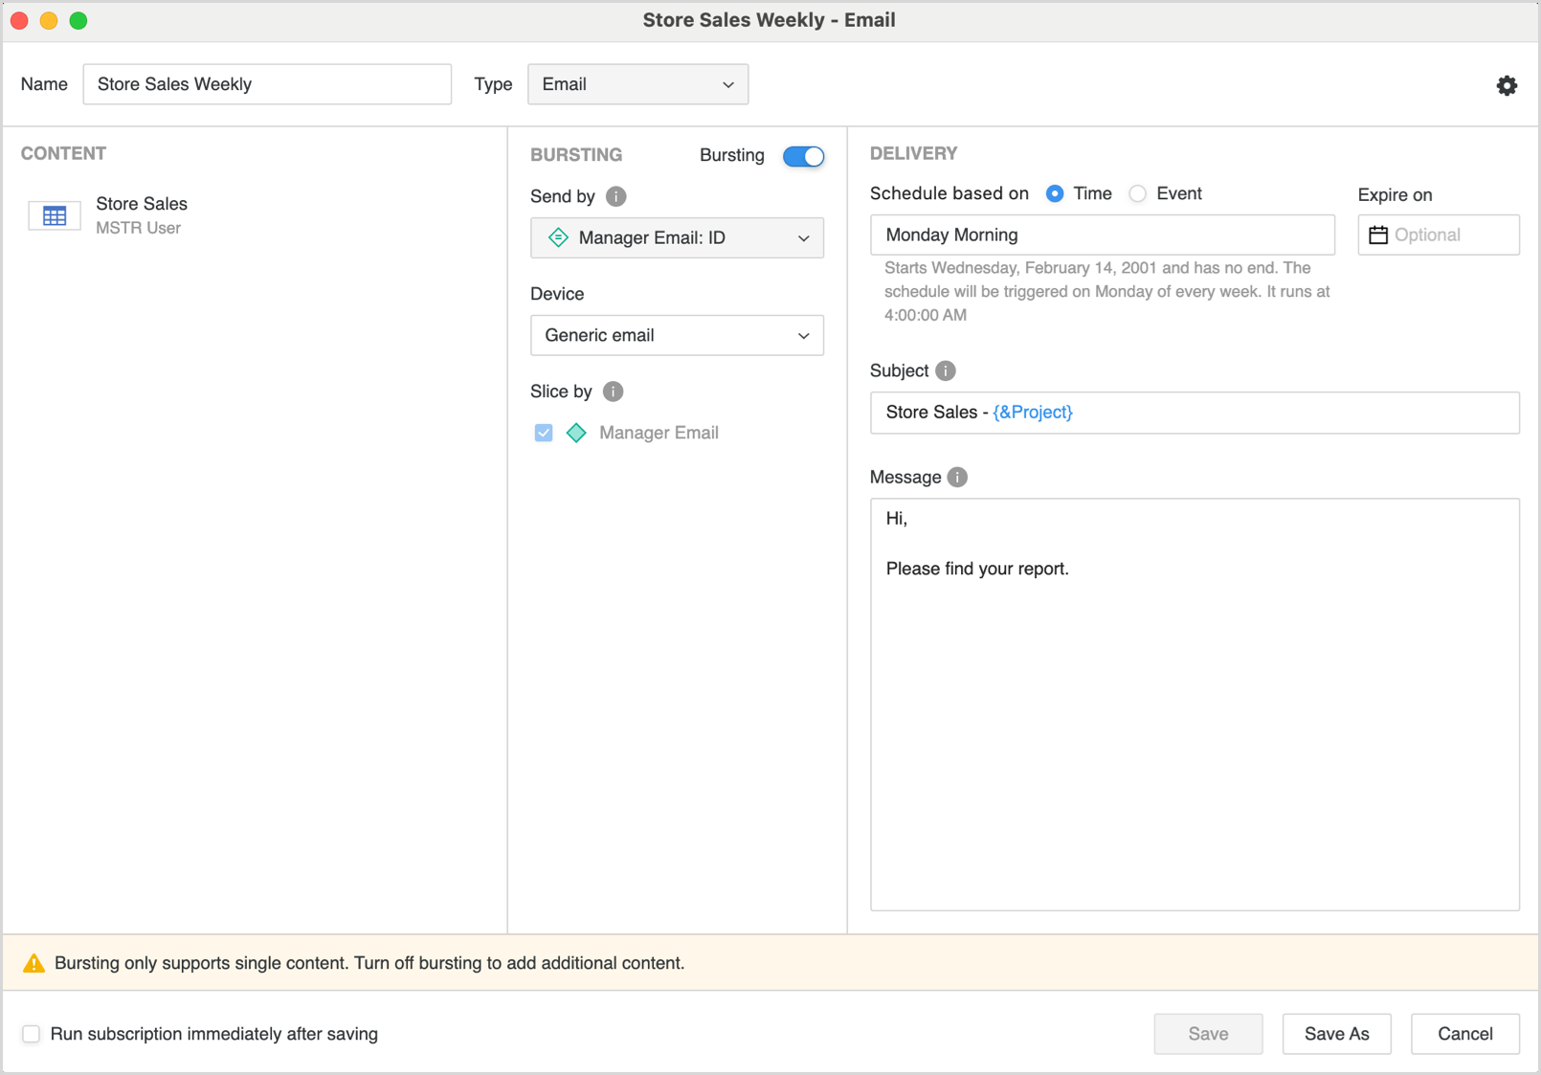Select the Time schedule radio button
Viewport: 1541px width, 1075px height.
point(1055,193)
